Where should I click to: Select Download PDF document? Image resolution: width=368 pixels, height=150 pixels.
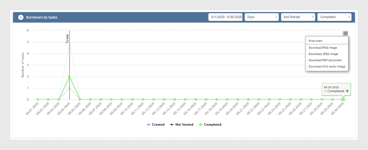327,60
